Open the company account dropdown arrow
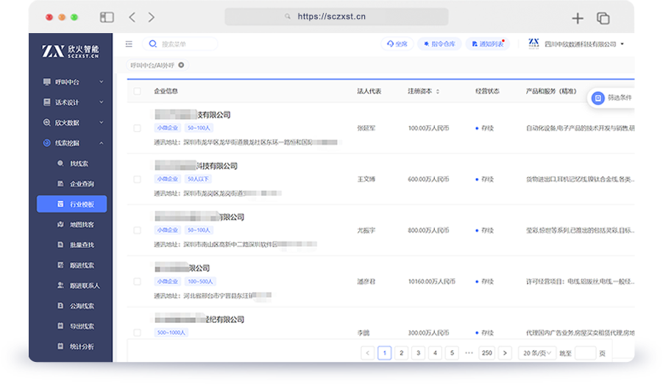 pos(622,44)
